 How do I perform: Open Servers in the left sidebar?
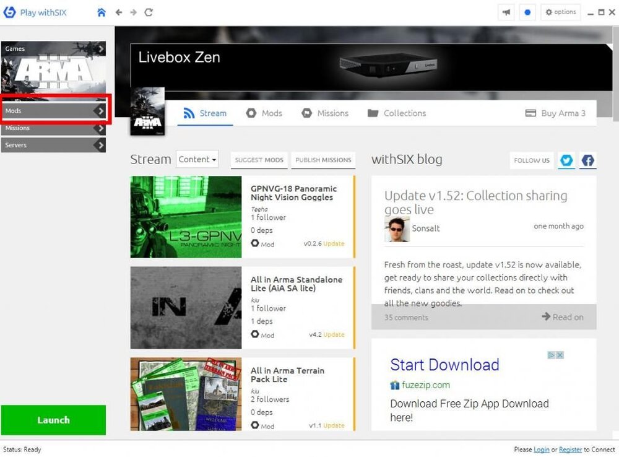(x=53, y=146)
